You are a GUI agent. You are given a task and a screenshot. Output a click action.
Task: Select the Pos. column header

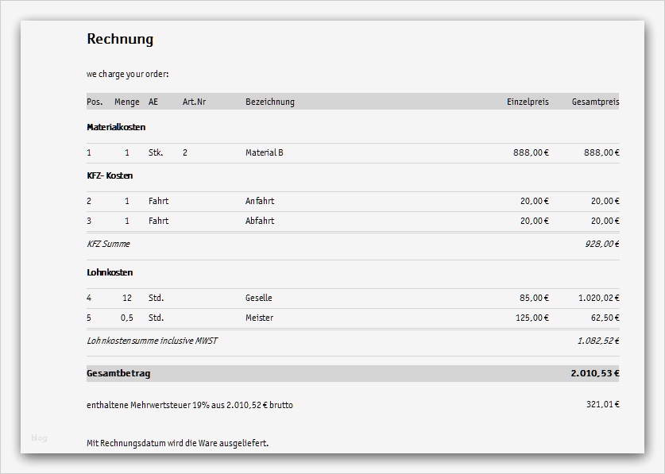[95, 102]
